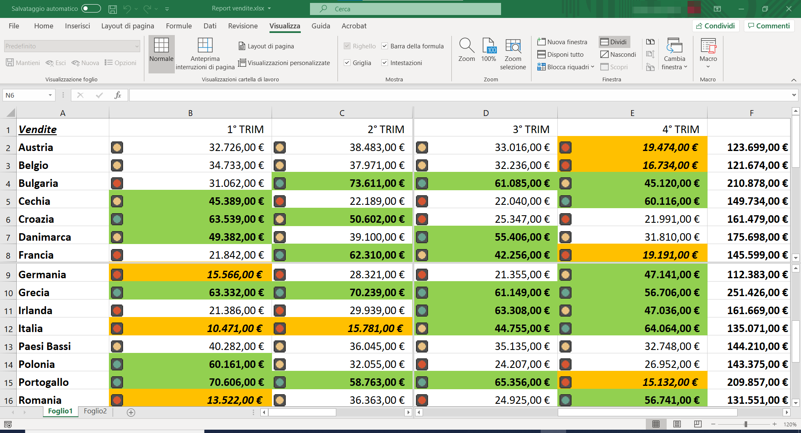Image resolution: width=801 pixels, height=433 pixels.
Task: Disable the Intestazioni checkbox
Action: click(385, 63)
